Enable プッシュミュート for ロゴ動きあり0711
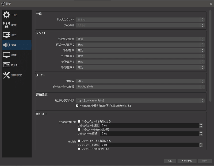This screenshot has width=214, height=166. [79, 121]
